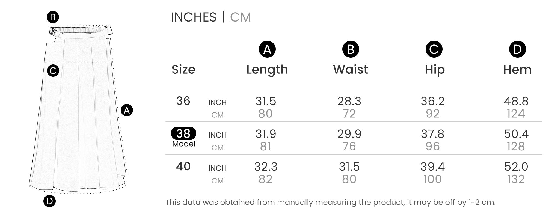Click the Waist column header
The width and height of the screenshot is (546, 220).
click(x=351, y=70)
